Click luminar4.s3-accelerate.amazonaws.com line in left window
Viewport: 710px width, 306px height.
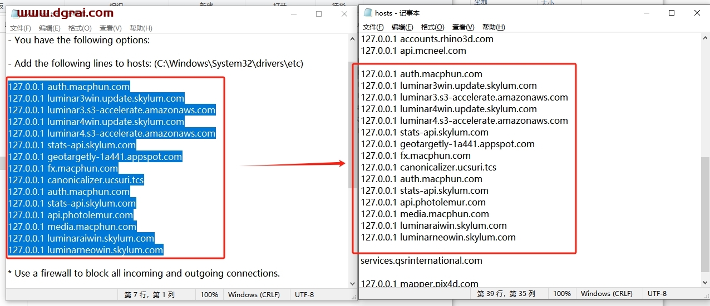[x=111, y=133]
